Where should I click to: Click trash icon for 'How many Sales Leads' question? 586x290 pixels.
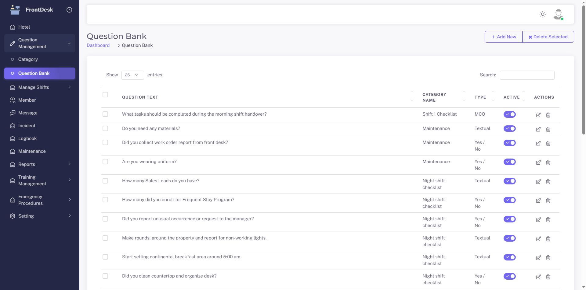[548, 182]
